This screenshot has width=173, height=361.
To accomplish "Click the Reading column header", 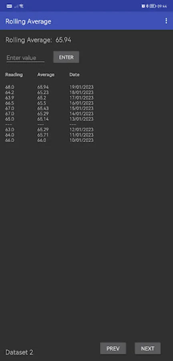I will (x=14, y=75).
